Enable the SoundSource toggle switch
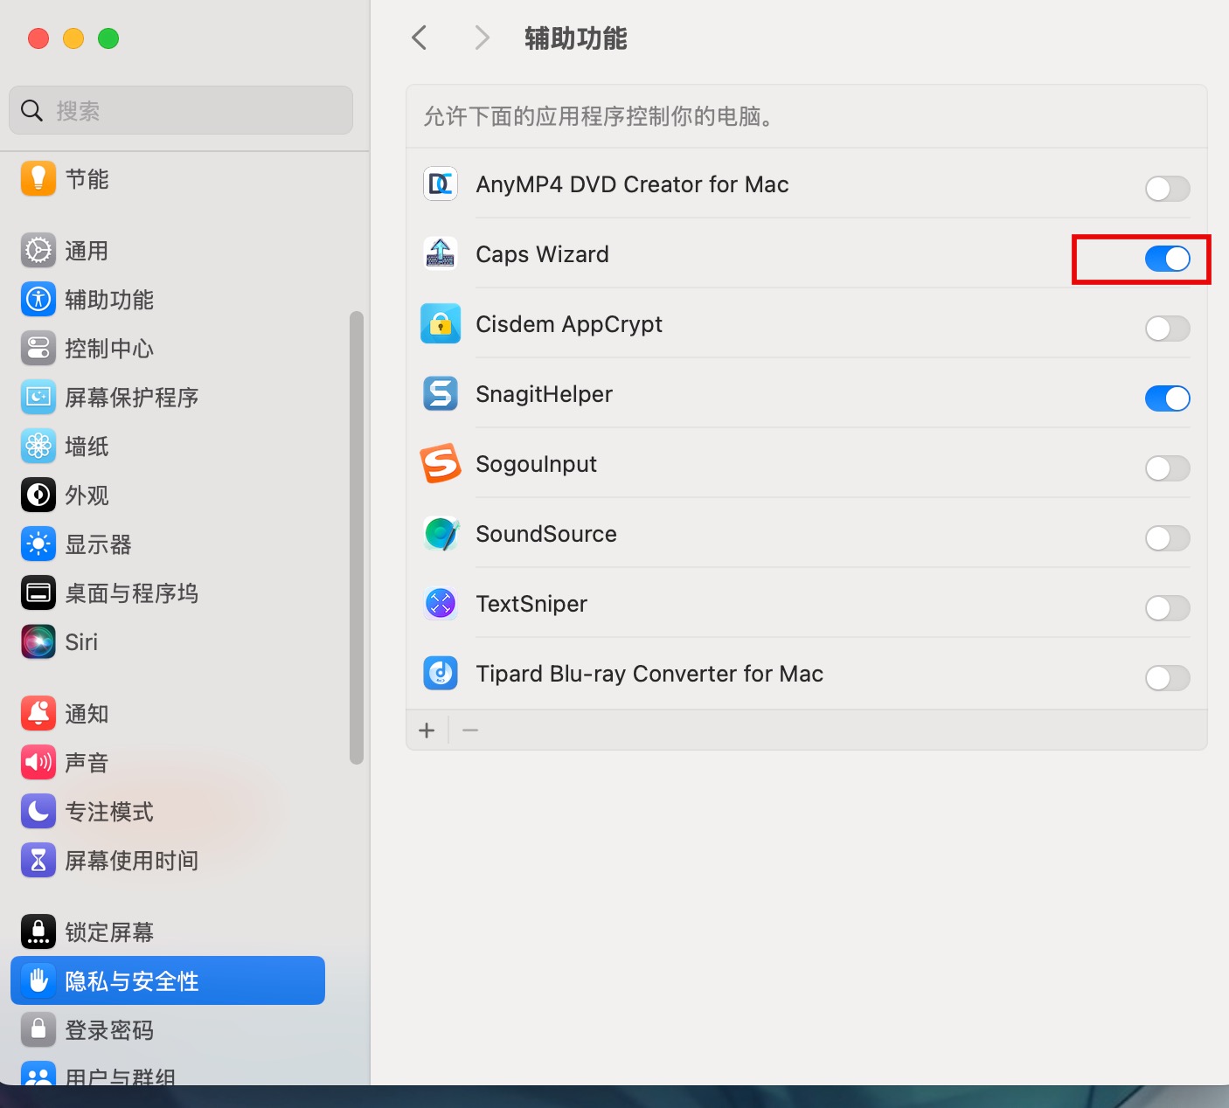 [x=1168, y=538]
